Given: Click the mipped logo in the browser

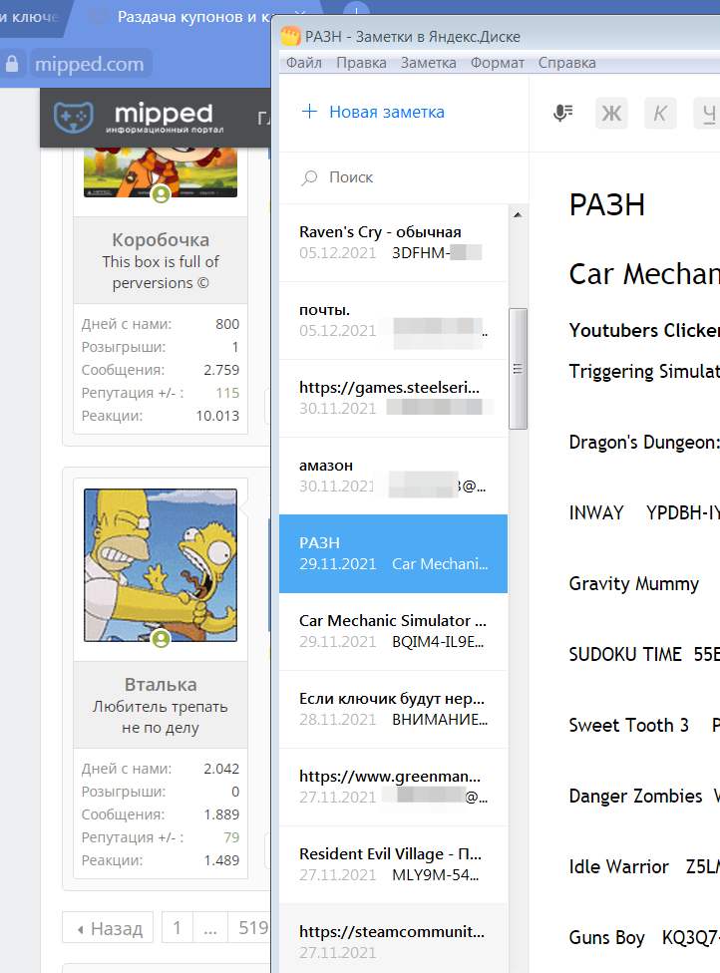Looking at the screenshot, I should pyautogui.click(x=140, y=118).
